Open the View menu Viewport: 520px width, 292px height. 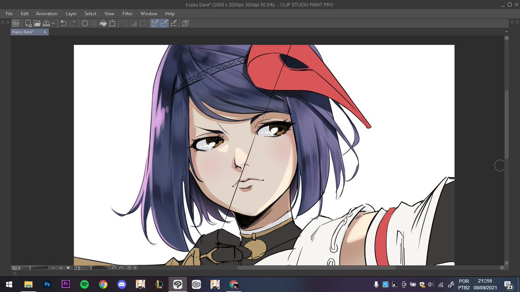click(109, 14)
